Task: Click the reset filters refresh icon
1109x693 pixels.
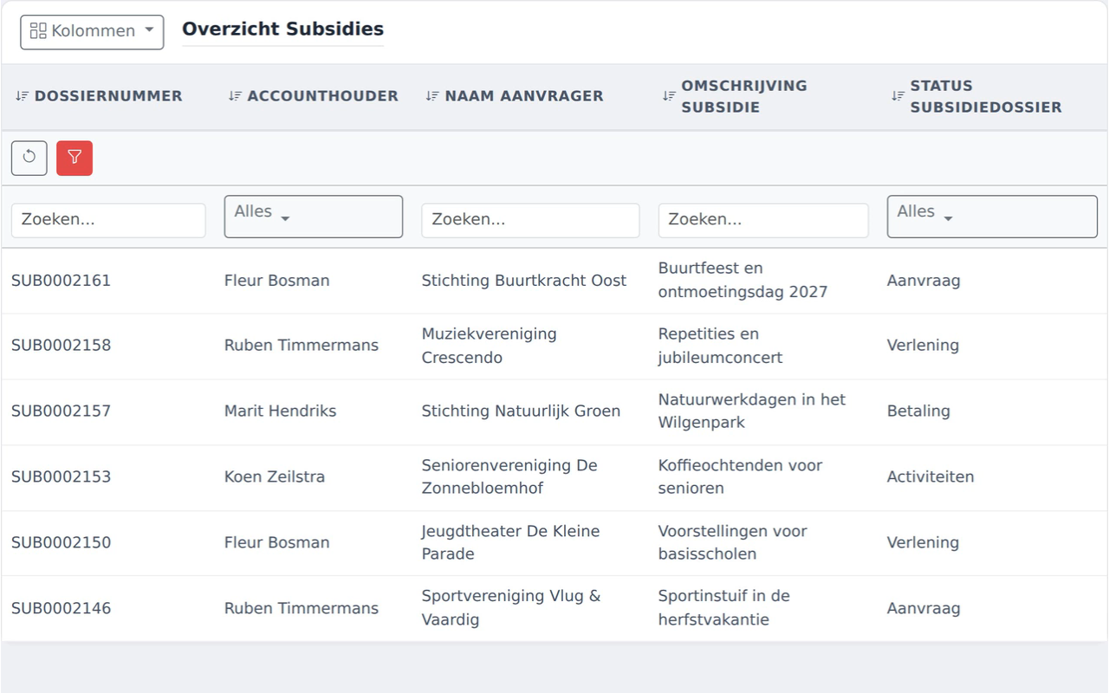Action: [x=29, y=158]
